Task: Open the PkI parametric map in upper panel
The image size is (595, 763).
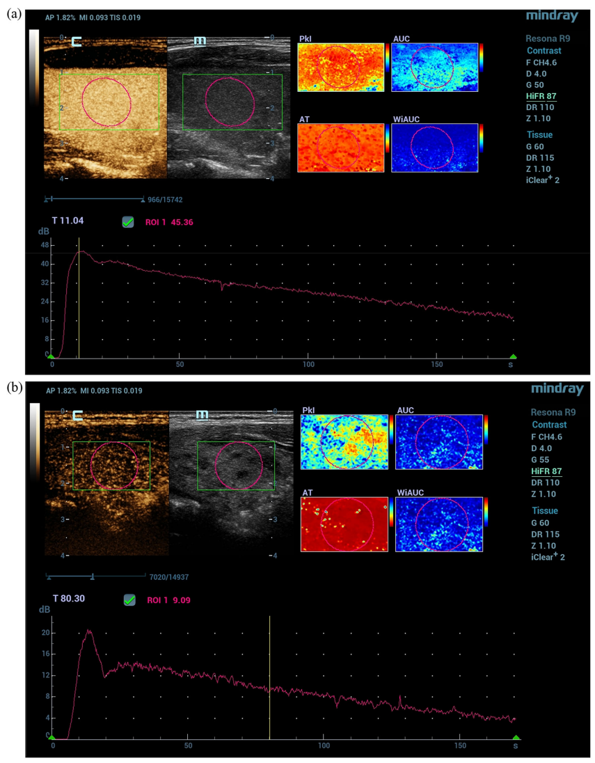Action: 341,68
